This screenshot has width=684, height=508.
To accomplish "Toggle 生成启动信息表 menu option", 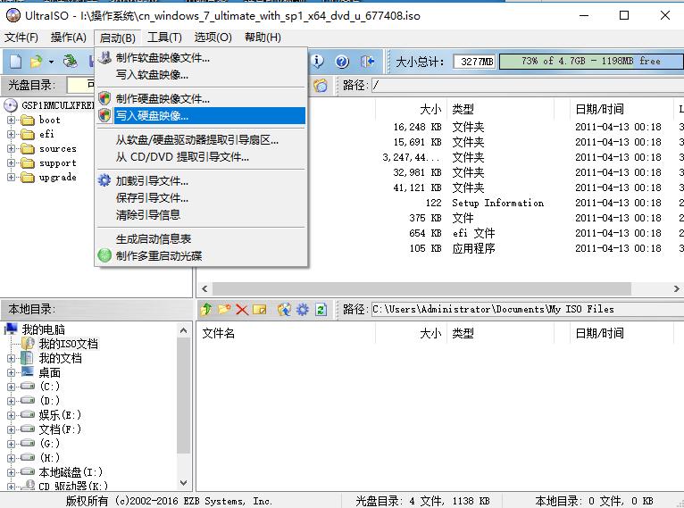I will tap(200, 238).
